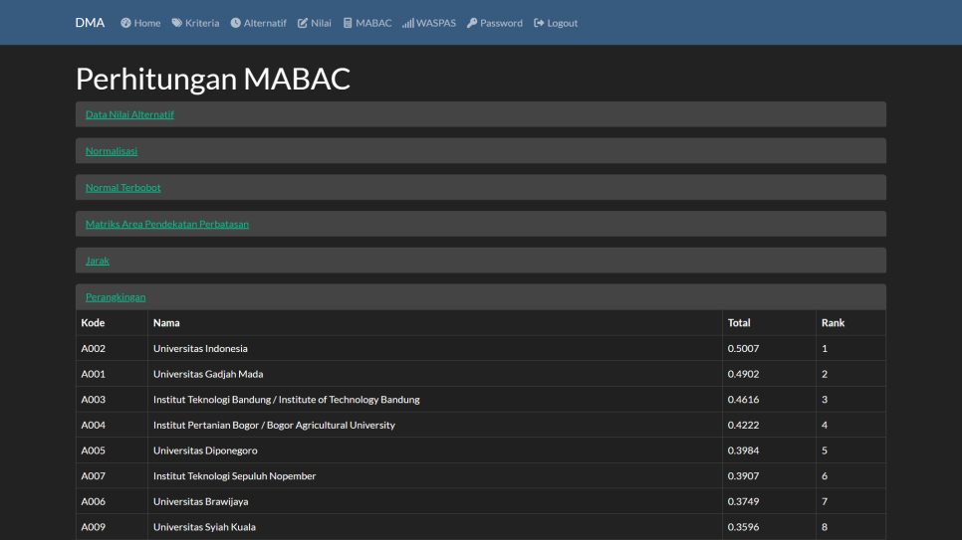962x540 pixels.
Task: Click the total value 0.3984
Action: [x=743, y=450]
